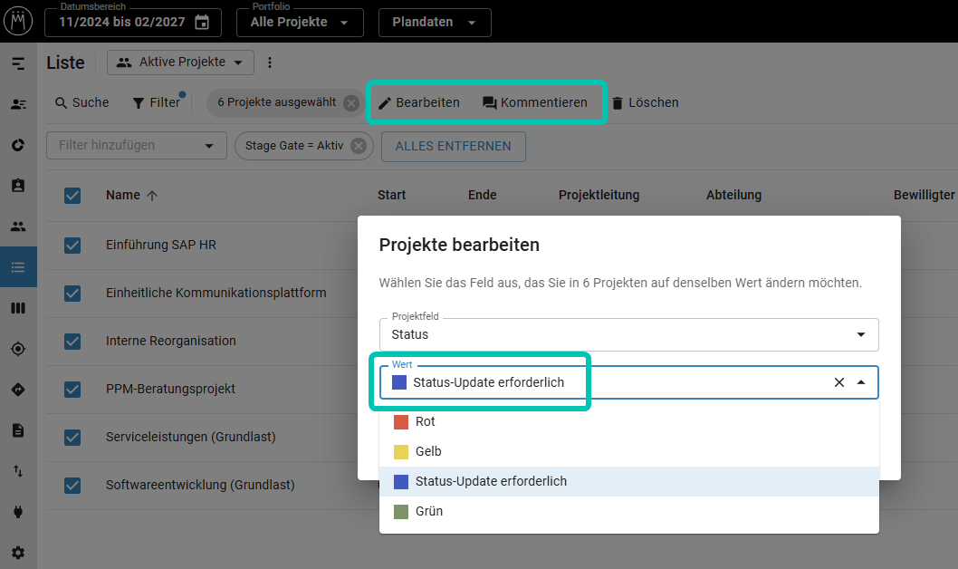
Task: Click the ALLES ENTFERNEN button
Action: (454, 146)
